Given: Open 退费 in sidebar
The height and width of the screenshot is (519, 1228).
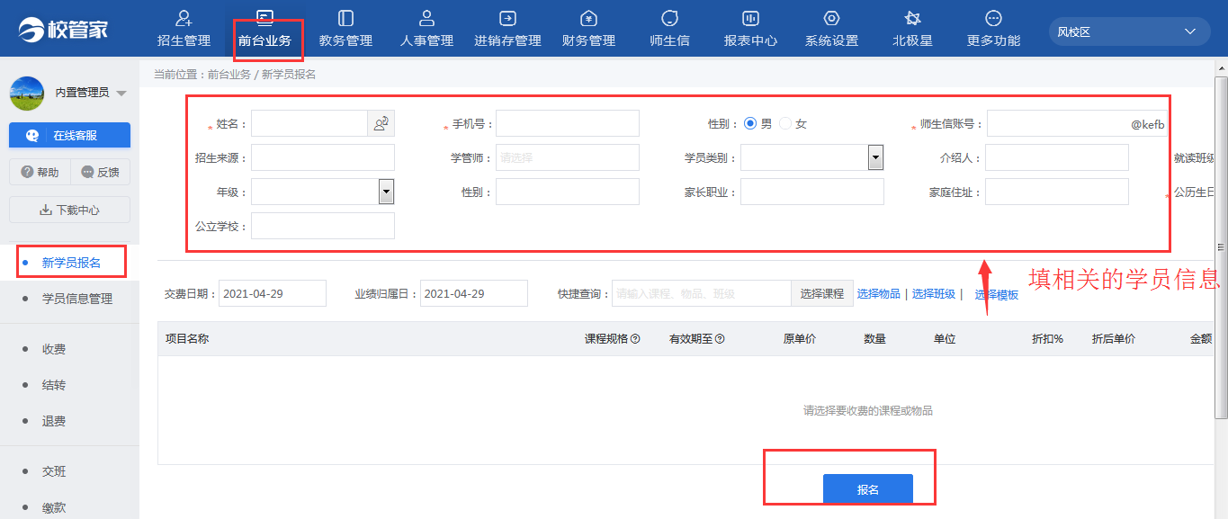Looking at the screenshot, I should pos(54,421).
